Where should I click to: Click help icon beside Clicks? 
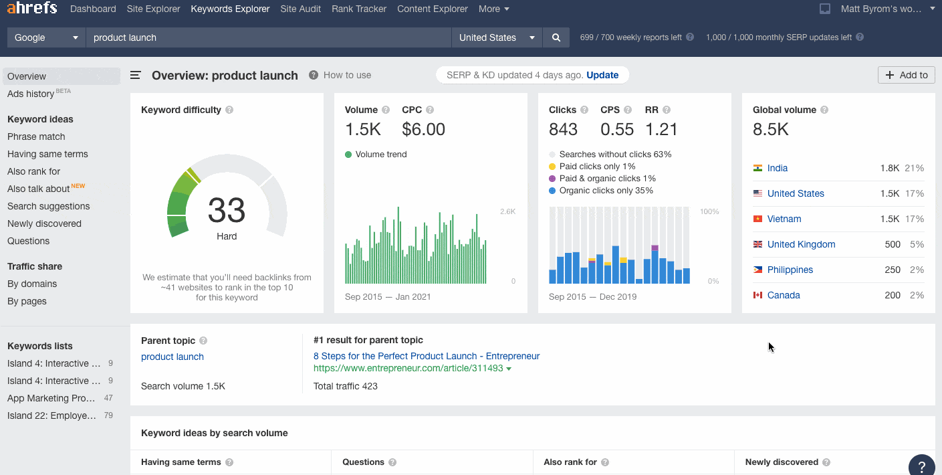pos(584,110)
